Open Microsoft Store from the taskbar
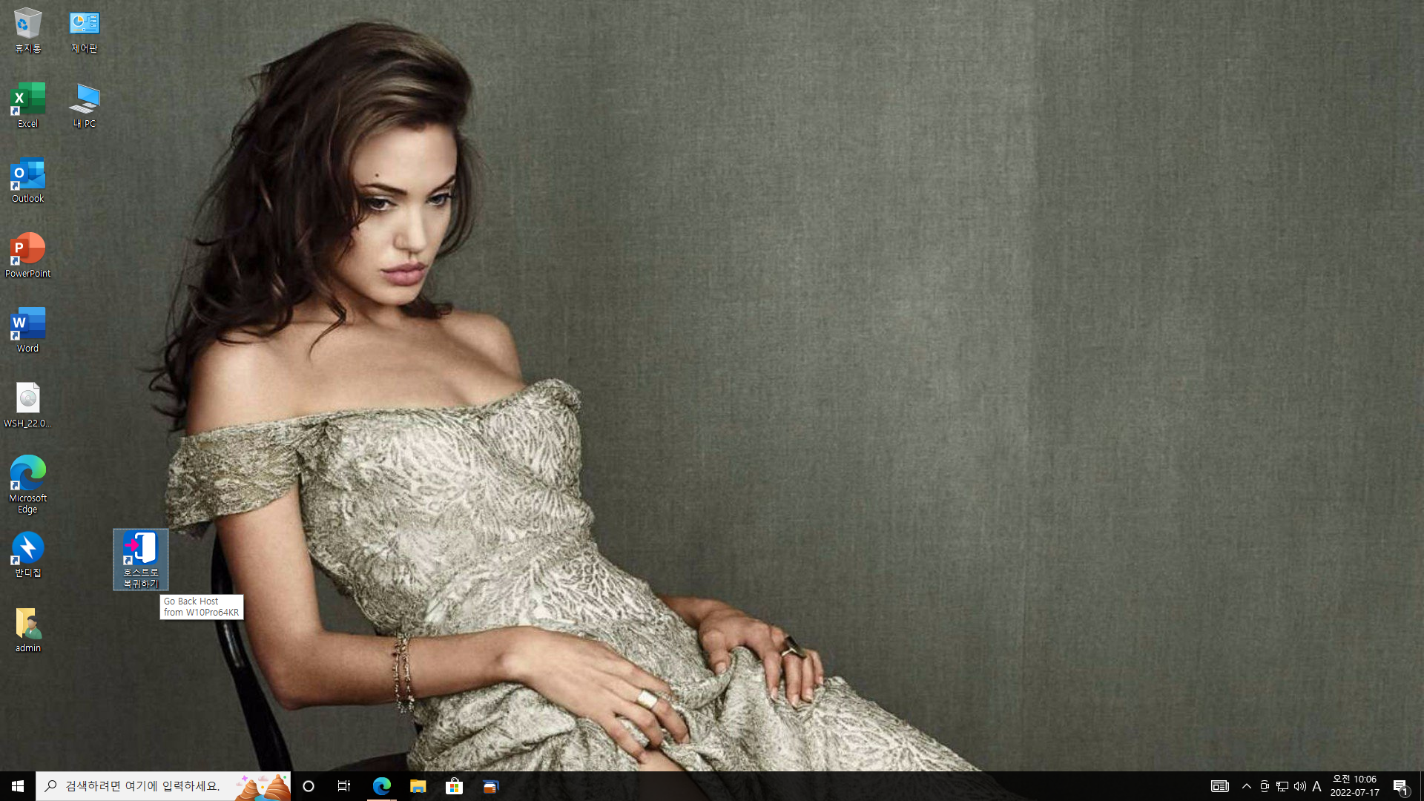The width and height of the screenshot is (1424, 801). [x=454, y=786]
